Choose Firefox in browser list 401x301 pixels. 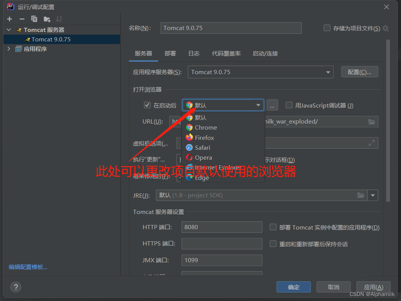pos(223,138)
